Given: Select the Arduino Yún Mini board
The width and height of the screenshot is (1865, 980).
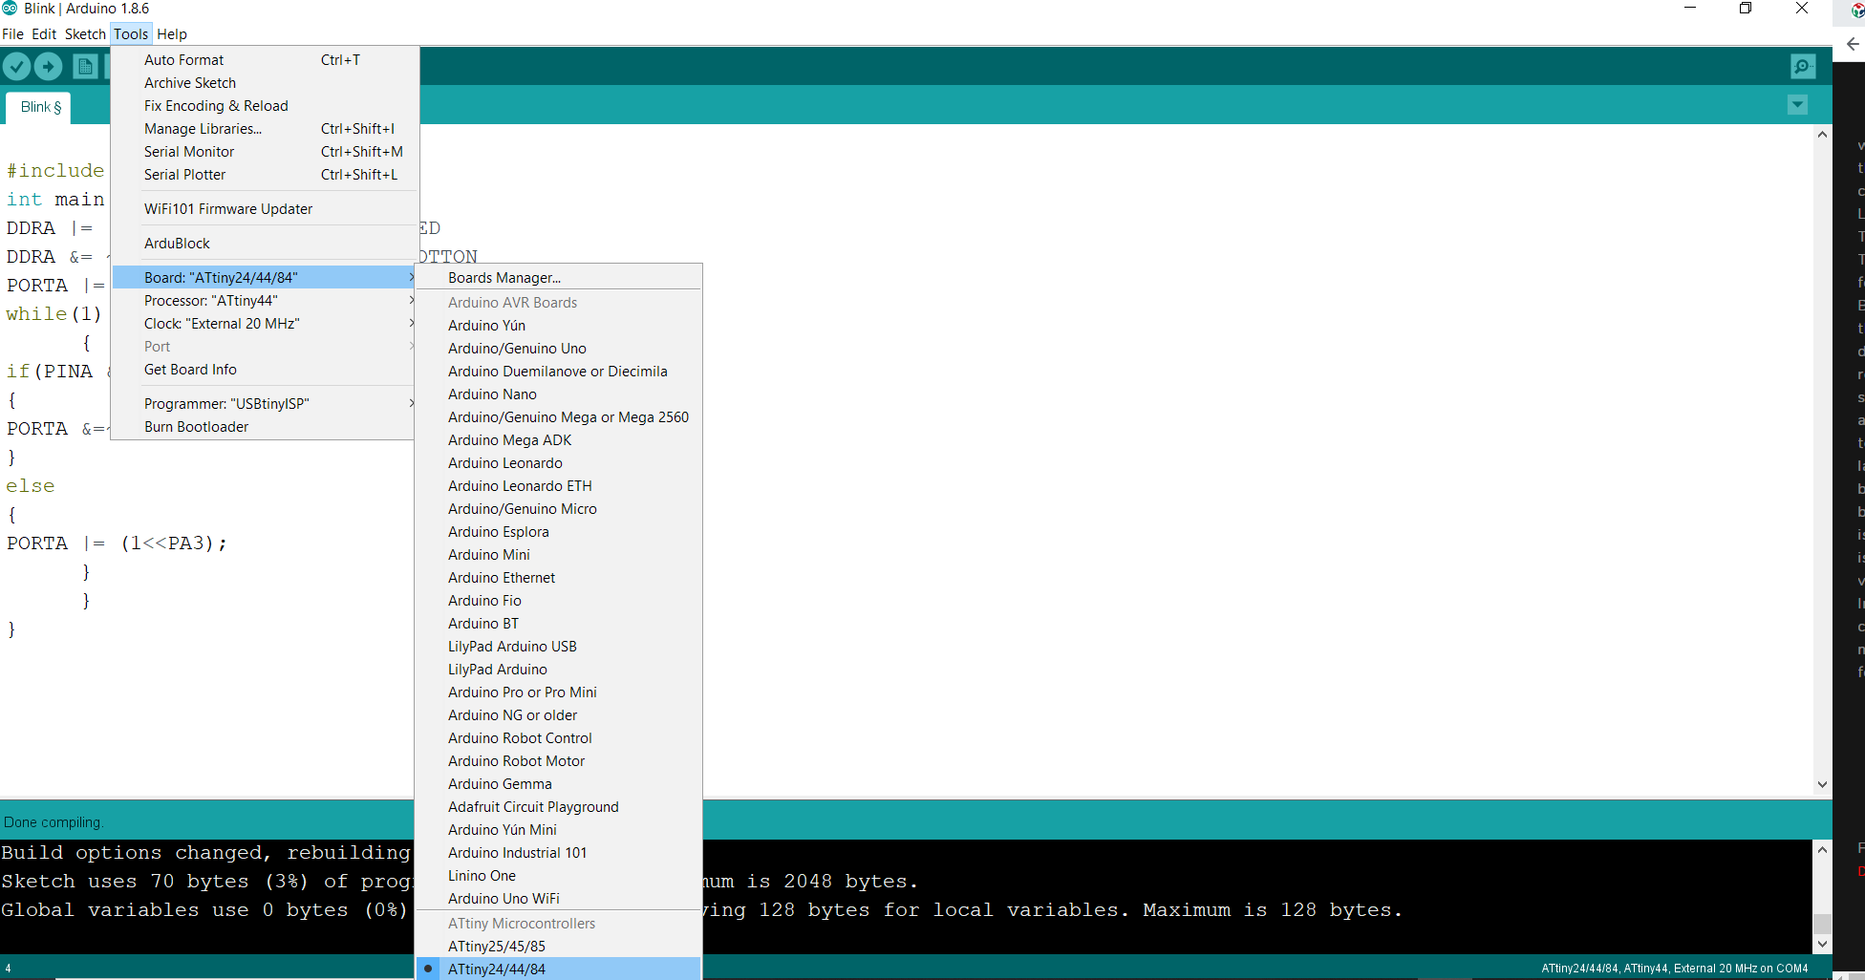Looking at the screenshot, I should click(x=558, y=829).
